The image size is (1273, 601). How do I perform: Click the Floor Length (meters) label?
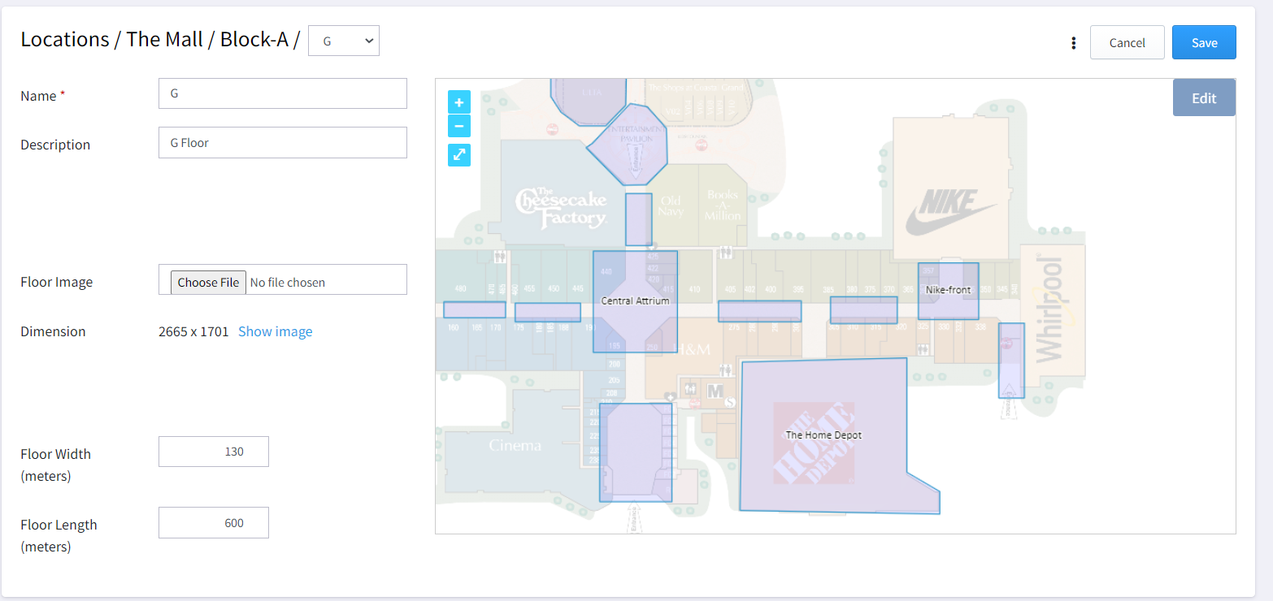(59, 535)
